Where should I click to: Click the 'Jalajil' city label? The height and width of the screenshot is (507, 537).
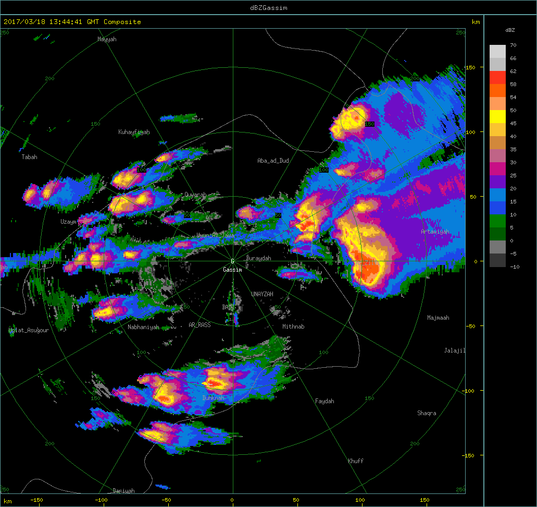455,350
